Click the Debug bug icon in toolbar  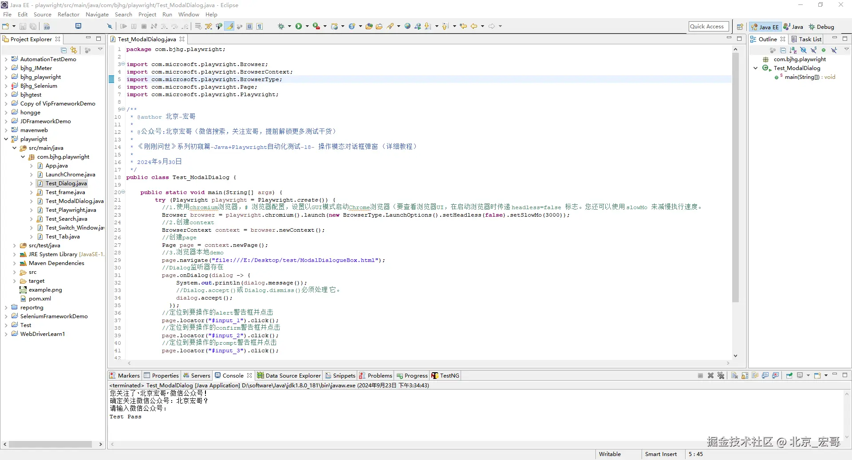[281, 26]
